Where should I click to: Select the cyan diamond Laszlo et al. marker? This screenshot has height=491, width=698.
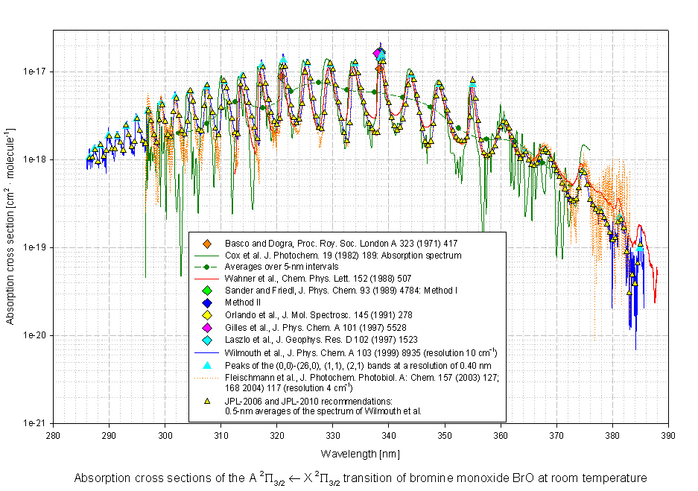tap(207, 339)
